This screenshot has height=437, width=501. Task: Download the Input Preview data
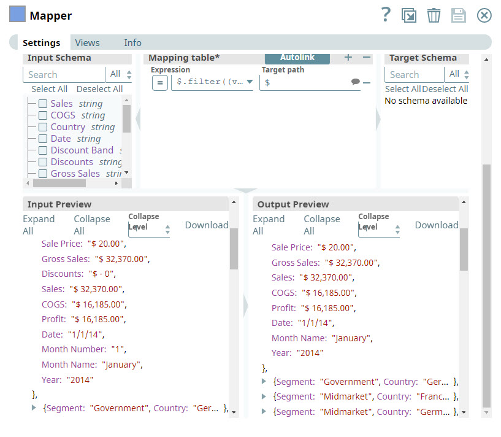coord(206,225)
